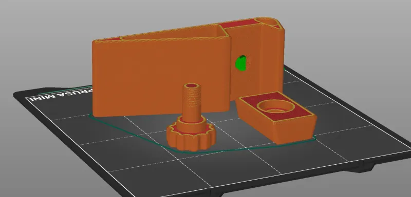Click the PRUSA MINI label on bed
The image size is (411, 197).
pos(61,95)
